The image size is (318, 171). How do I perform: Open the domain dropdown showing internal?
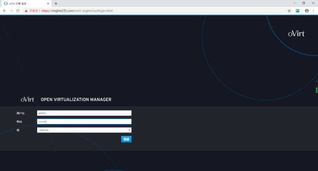tap(84, 130)
